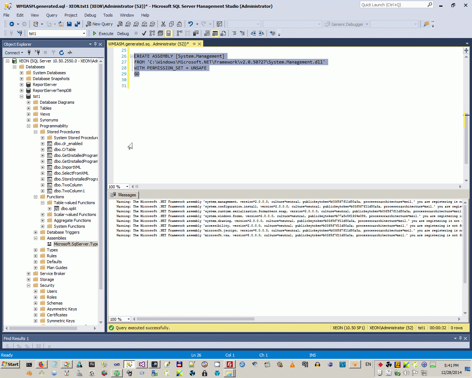Open FileZilla from the taskbar

click(x=229, y=364)
